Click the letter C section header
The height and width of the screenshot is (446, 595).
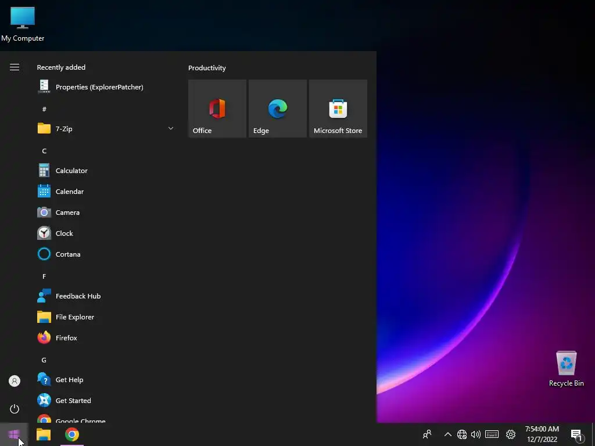tap(44, 151)
